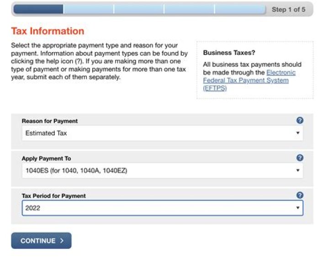Screen dimensions: 329x269
Task: Select the third progress bar segment
Action: point(138,10)
